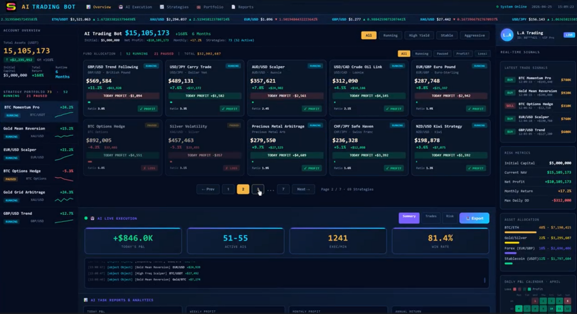577x314 pixels.
Task: Open the GBP/USD Trend Following strategy card
Action: [x=122, y=88]
